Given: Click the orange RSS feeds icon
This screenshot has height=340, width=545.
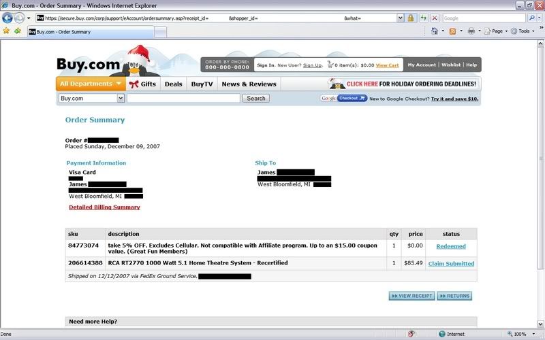Looking at the screenshot, I should [x=452, y=31].
